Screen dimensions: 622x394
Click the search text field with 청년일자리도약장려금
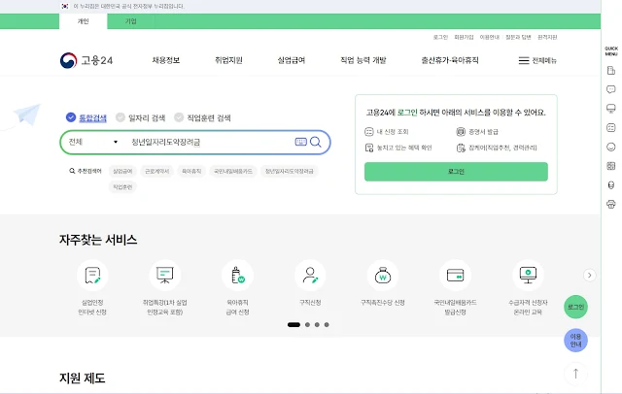[x=210, y=142]
